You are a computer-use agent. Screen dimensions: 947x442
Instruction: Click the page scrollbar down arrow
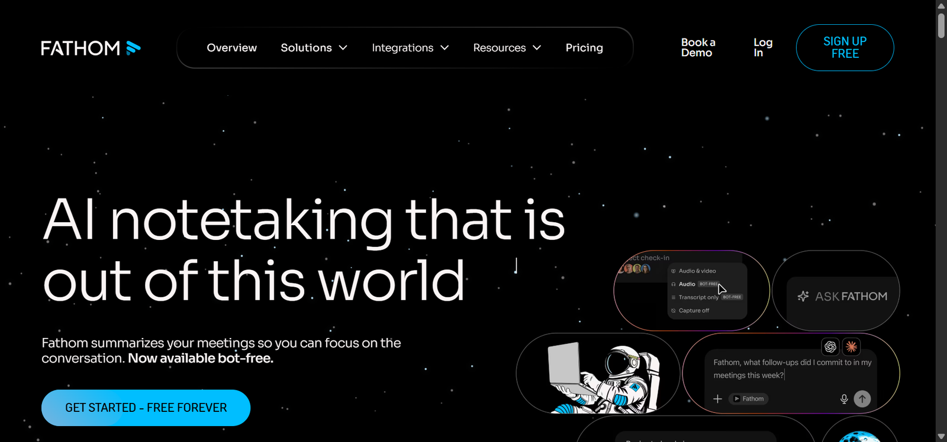click(941, 437)
